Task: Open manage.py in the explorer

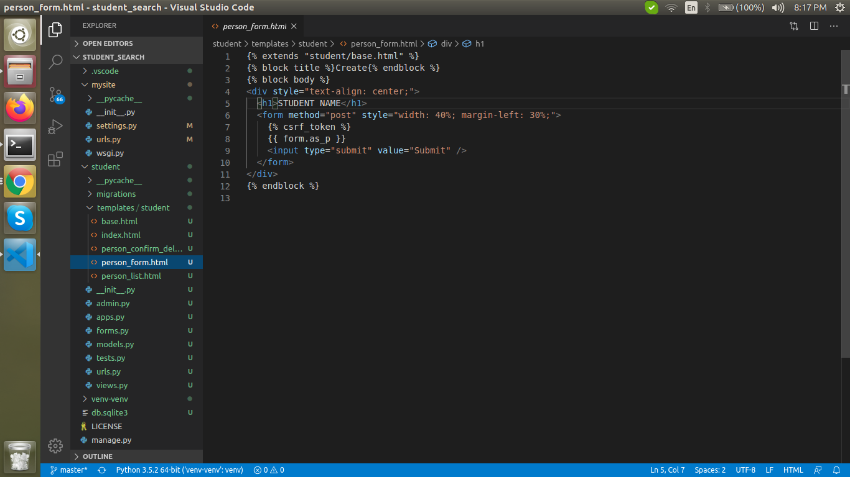Action: (x=137, y=440)
